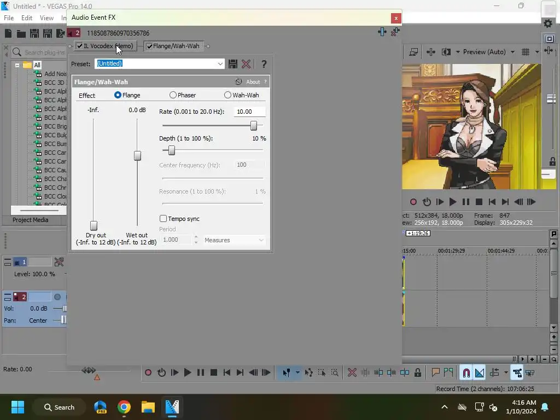Click Record button in preview transport

pos(413,202)
